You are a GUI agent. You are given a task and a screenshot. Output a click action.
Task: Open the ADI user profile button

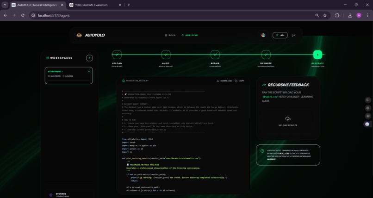280,35
